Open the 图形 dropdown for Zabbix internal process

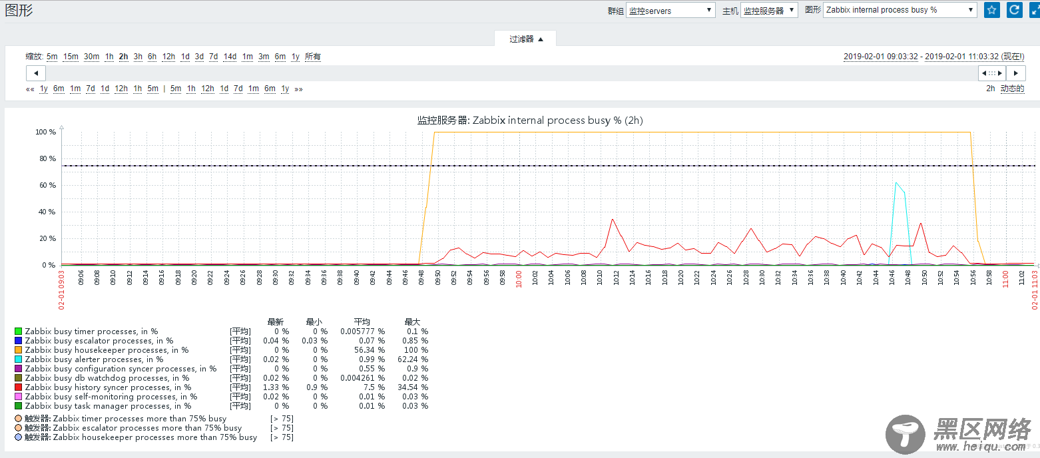click(x=900, y=10)
